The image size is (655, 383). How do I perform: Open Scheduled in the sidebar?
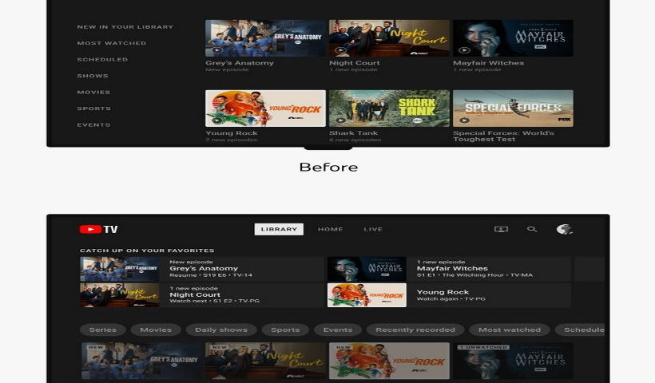click(x=102, y=59)
